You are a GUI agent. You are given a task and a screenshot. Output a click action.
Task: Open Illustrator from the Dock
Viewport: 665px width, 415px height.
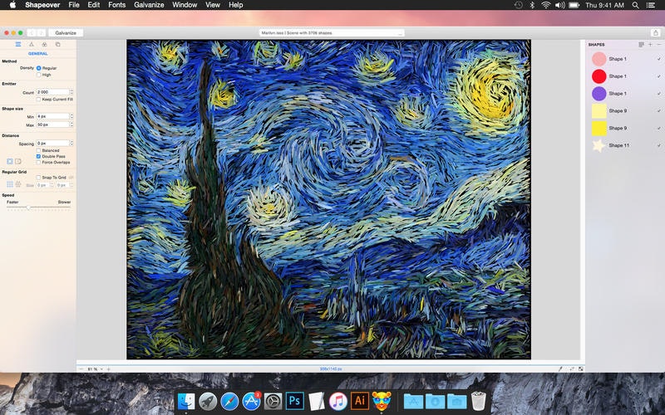360,401
